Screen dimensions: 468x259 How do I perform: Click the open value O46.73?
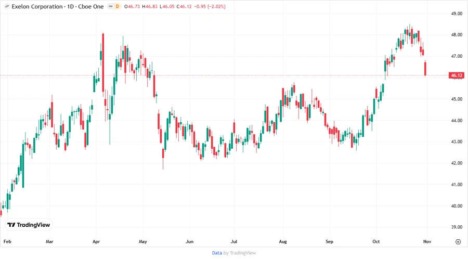click(132, 6)
